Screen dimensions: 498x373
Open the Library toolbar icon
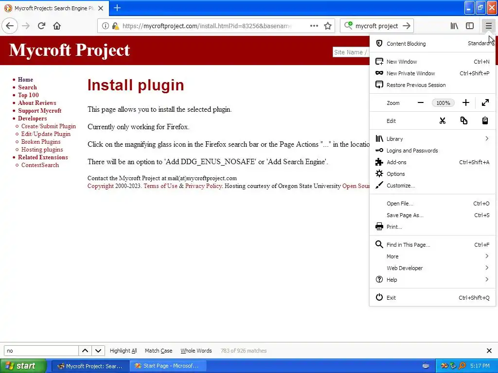pos(454,26)
